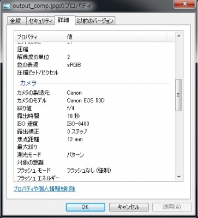The width and height of the screenshot is (198, 218).
Task: Select the カメラのモデル property row
Action: click(x=94, y=100)
